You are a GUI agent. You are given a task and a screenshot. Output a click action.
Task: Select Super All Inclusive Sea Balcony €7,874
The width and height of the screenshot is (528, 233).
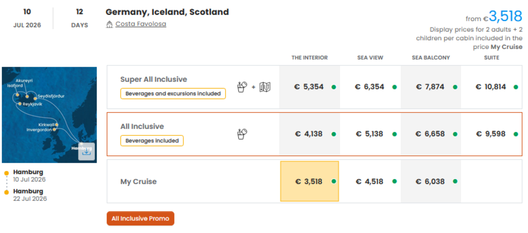(430, 87)
